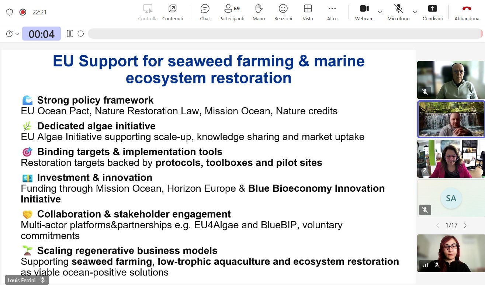Go to next participants page
Viewport: 485px width, 285px height.
(x=465, y=225)
